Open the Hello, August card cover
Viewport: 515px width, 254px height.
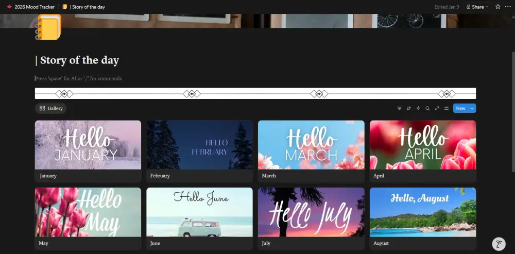click(x=423, y=212)
